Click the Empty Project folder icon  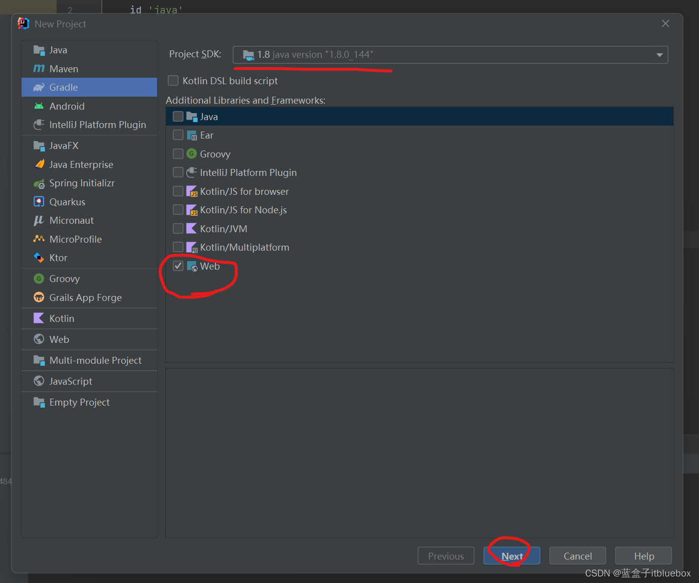click(39, 402)
